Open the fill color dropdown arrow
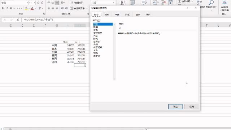This screenshot has height=130, width=231. pyautogui.click(x=29, y=8)
